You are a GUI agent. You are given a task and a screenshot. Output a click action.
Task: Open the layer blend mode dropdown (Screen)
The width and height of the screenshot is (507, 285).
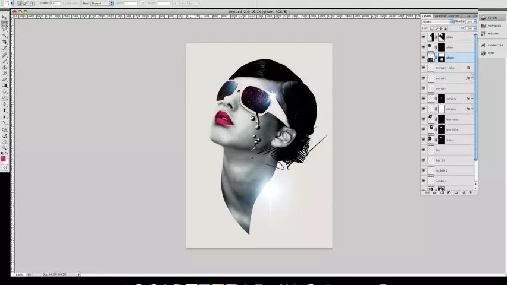(438, 21)
